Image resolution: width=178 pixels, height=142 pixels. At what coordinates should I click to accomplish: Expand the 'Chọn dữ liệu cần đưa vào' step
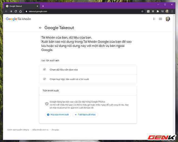click(x=88, y=70)
